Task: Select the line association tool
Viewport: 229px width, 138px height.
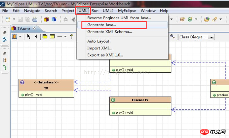Action: click(59, 36)
